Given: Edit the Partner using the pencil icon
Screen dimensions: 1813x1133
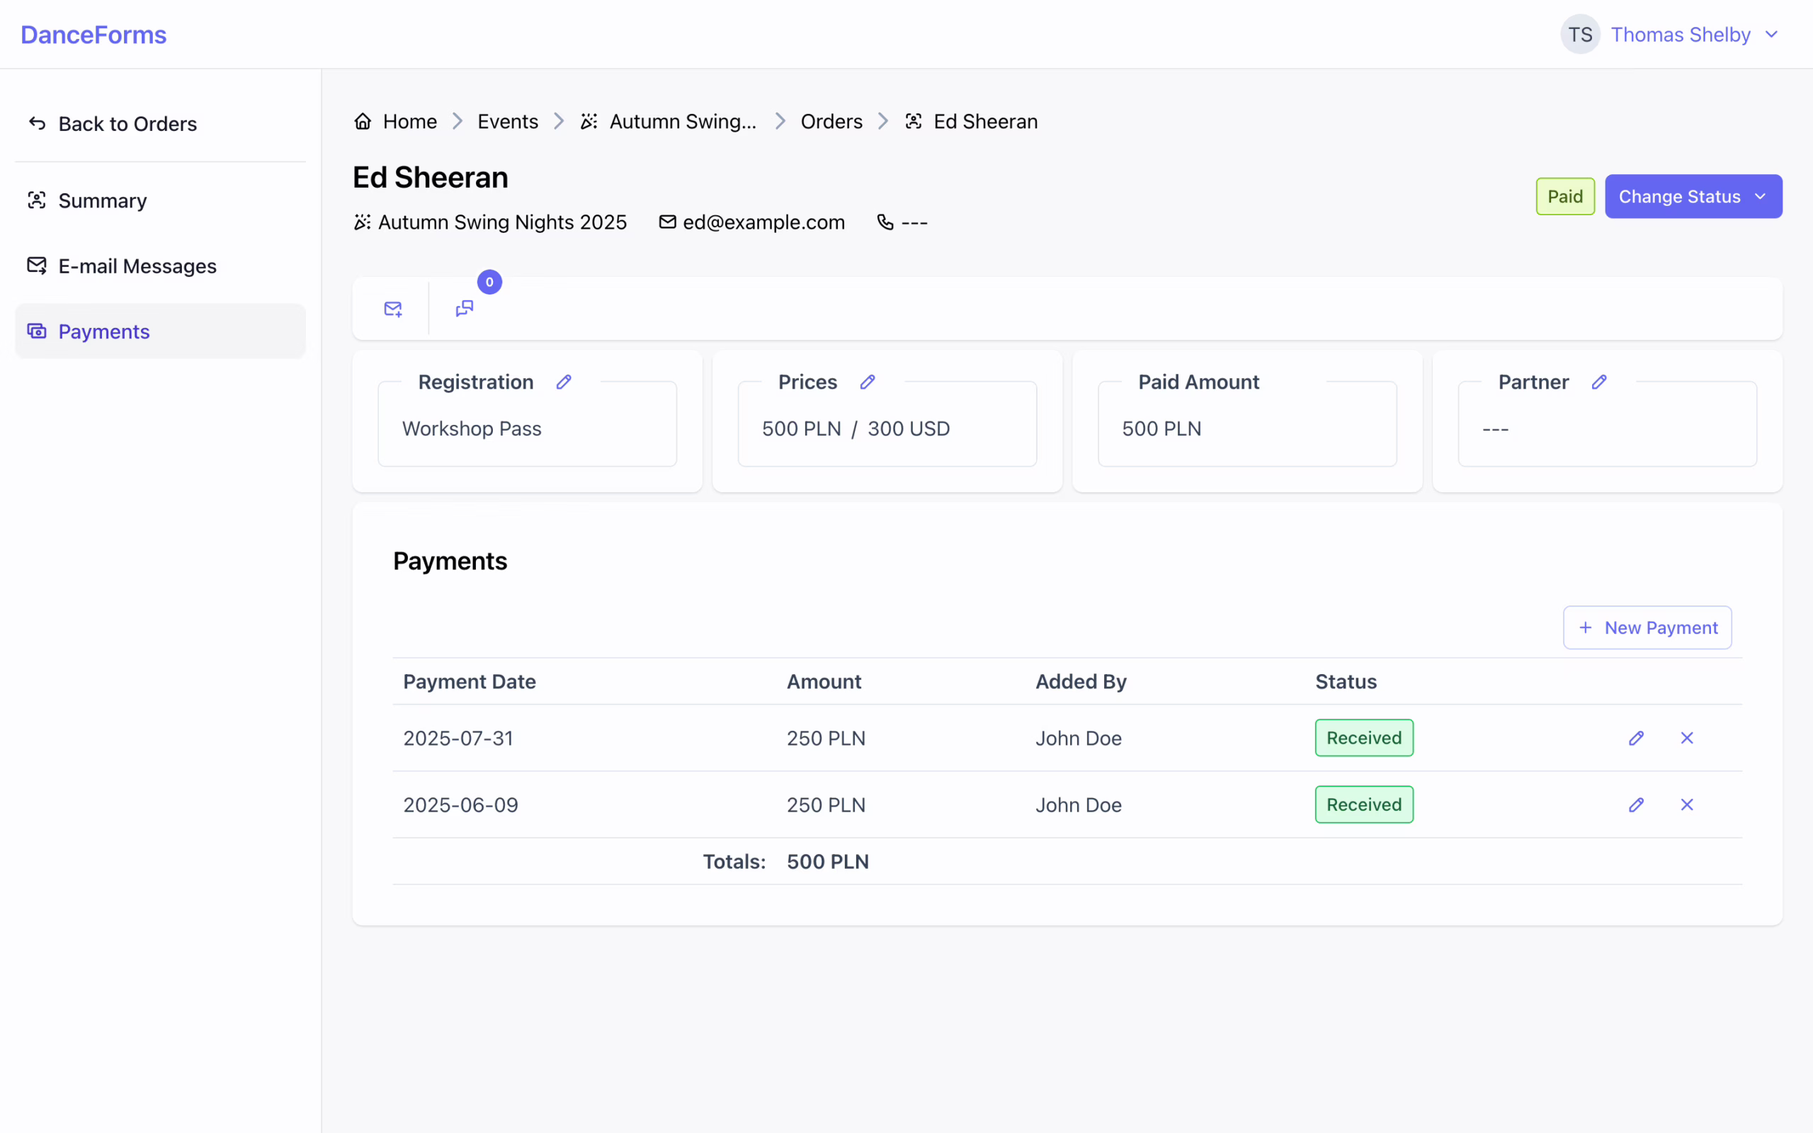Looking at the screenshot, I should tap(1600, 382).
